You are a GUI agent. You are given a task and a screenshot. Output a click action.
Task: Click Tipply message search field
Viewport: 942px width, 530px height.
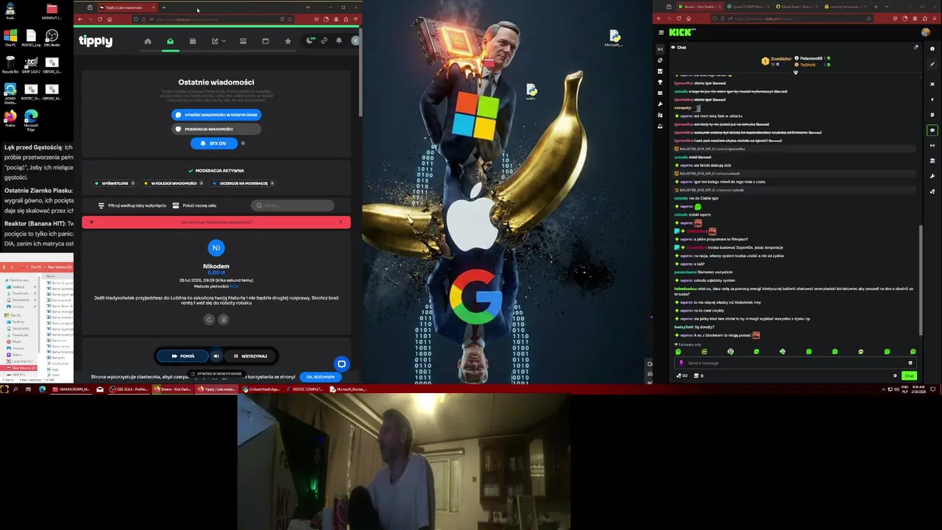click(293, 205)
